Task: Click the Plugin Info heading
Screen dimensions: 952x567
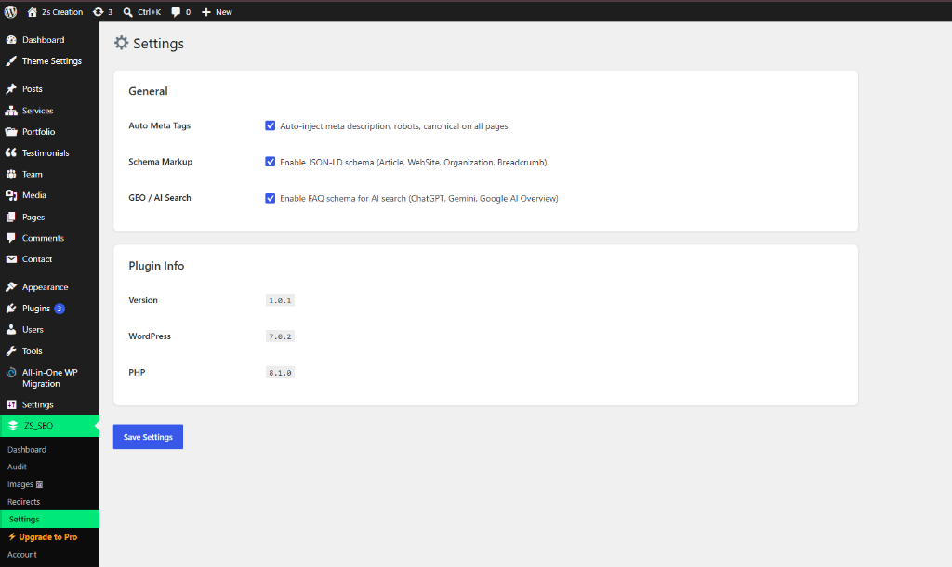Action: coord(156,266)
